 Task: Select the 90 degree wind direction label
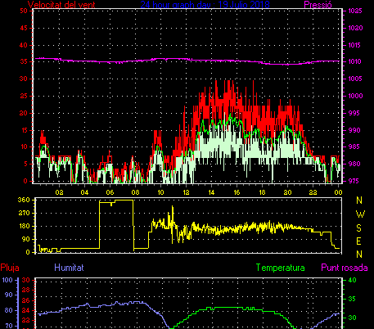click(25, 239)
